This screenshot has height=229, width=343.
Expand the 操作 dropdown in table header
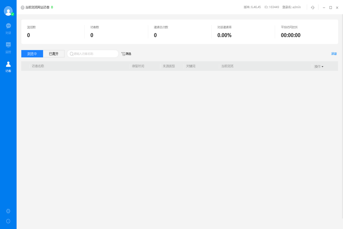point(319,66)
